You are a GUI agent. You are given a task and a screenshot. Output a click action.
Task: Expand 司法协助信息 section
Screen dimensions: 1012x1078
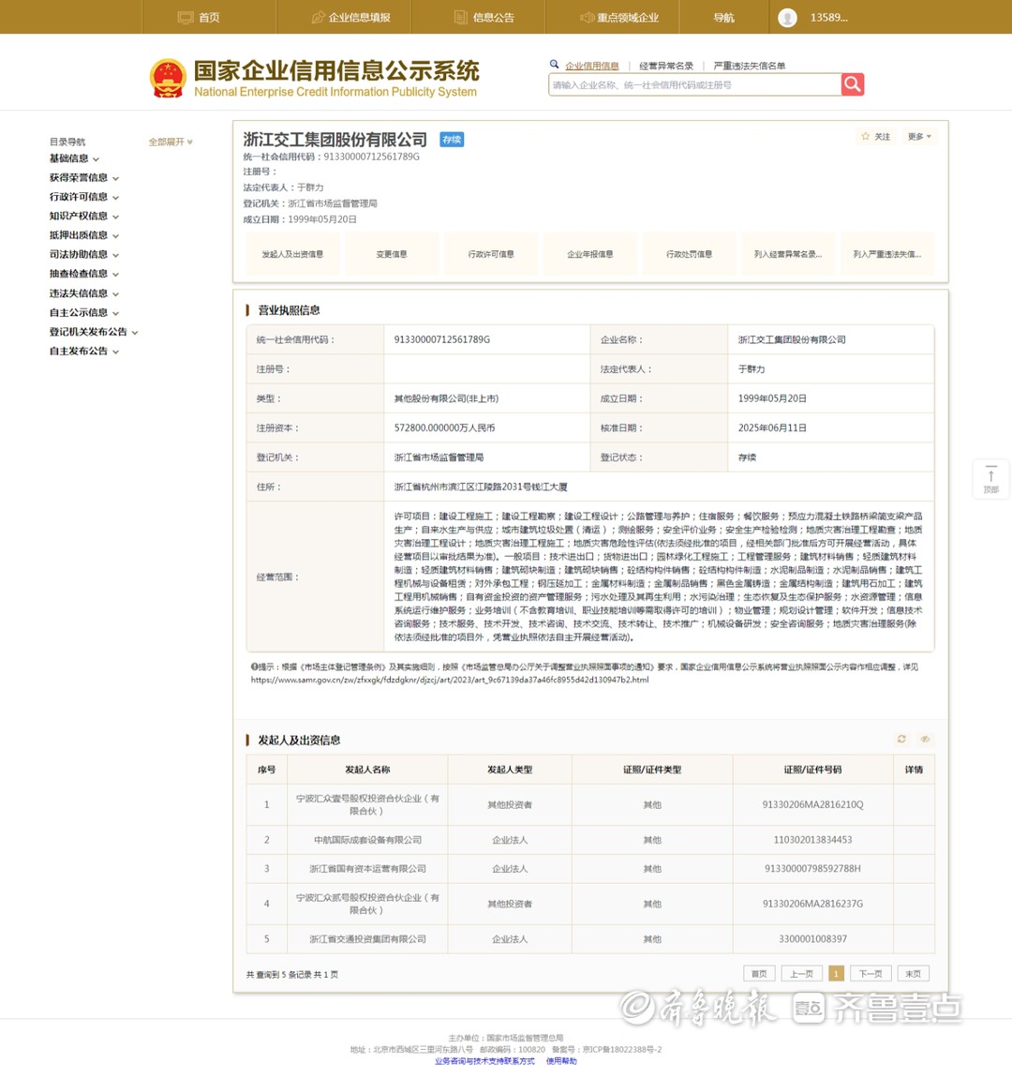pyautogui.click(x=83, y=254)
